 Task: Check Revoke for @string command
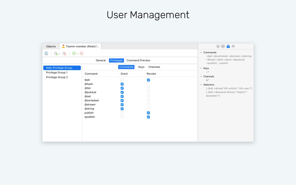pyautogui.click(x=148, y=109)
